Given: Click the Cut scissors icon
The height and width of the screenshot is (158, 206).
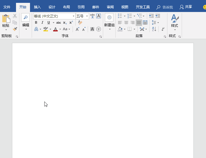Looking at the screenshot, I should coord(15,16).
